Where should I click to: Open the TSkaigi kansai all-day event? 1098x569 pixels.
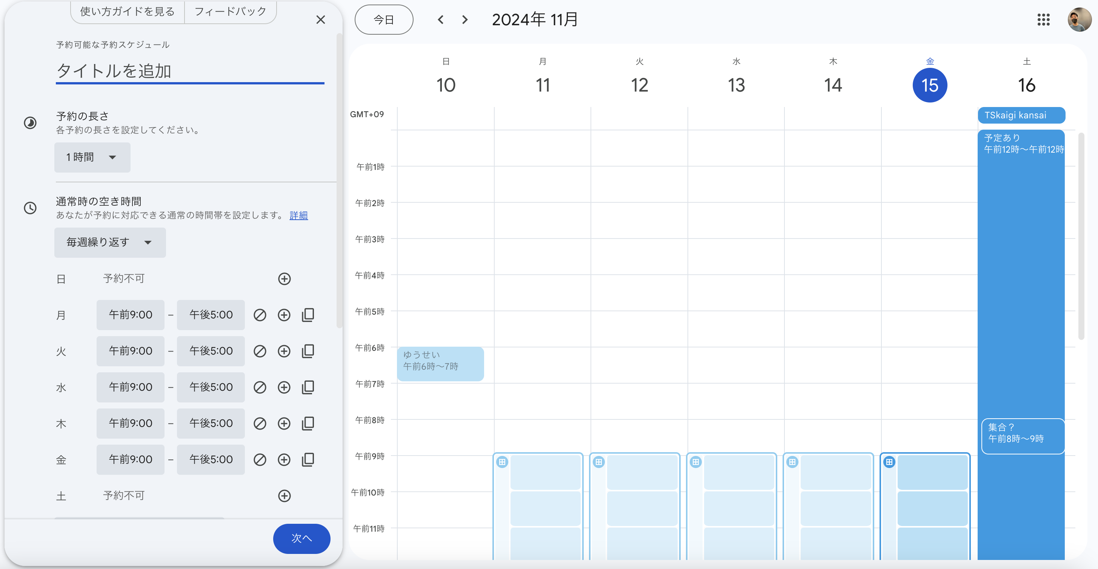point(1021,115)
